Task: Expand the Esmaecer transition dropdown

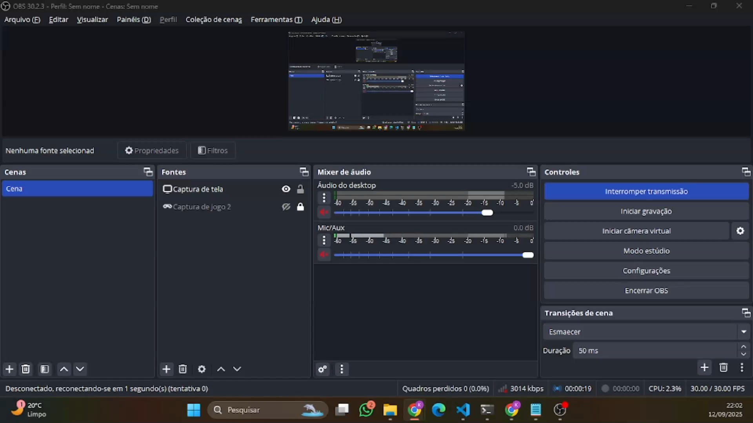Action: 744,332
